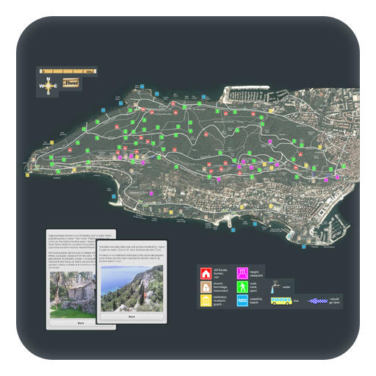Select magenta viewpoint legend icon
Image resolution: width=376 pixels, height=376 pixels.
pyautogui.click(x=242, y=273)
